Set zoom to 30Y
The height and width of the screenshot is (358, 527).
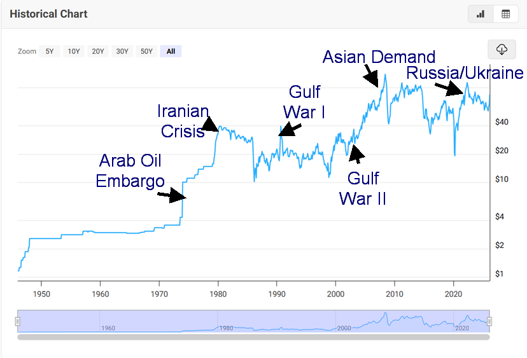click(122, 52)
